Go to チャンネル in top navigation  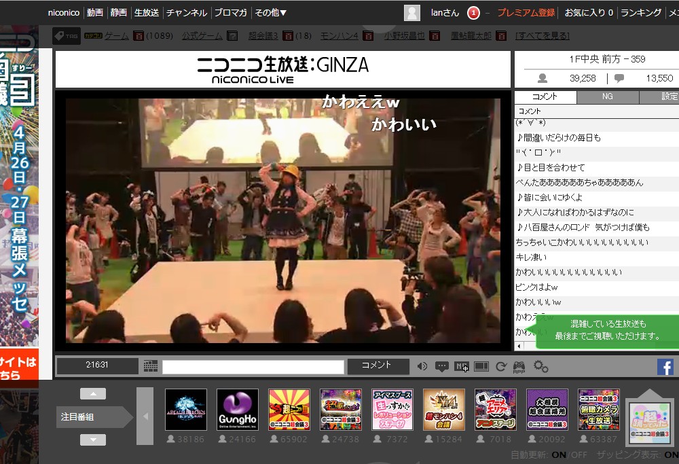point(187,13)
